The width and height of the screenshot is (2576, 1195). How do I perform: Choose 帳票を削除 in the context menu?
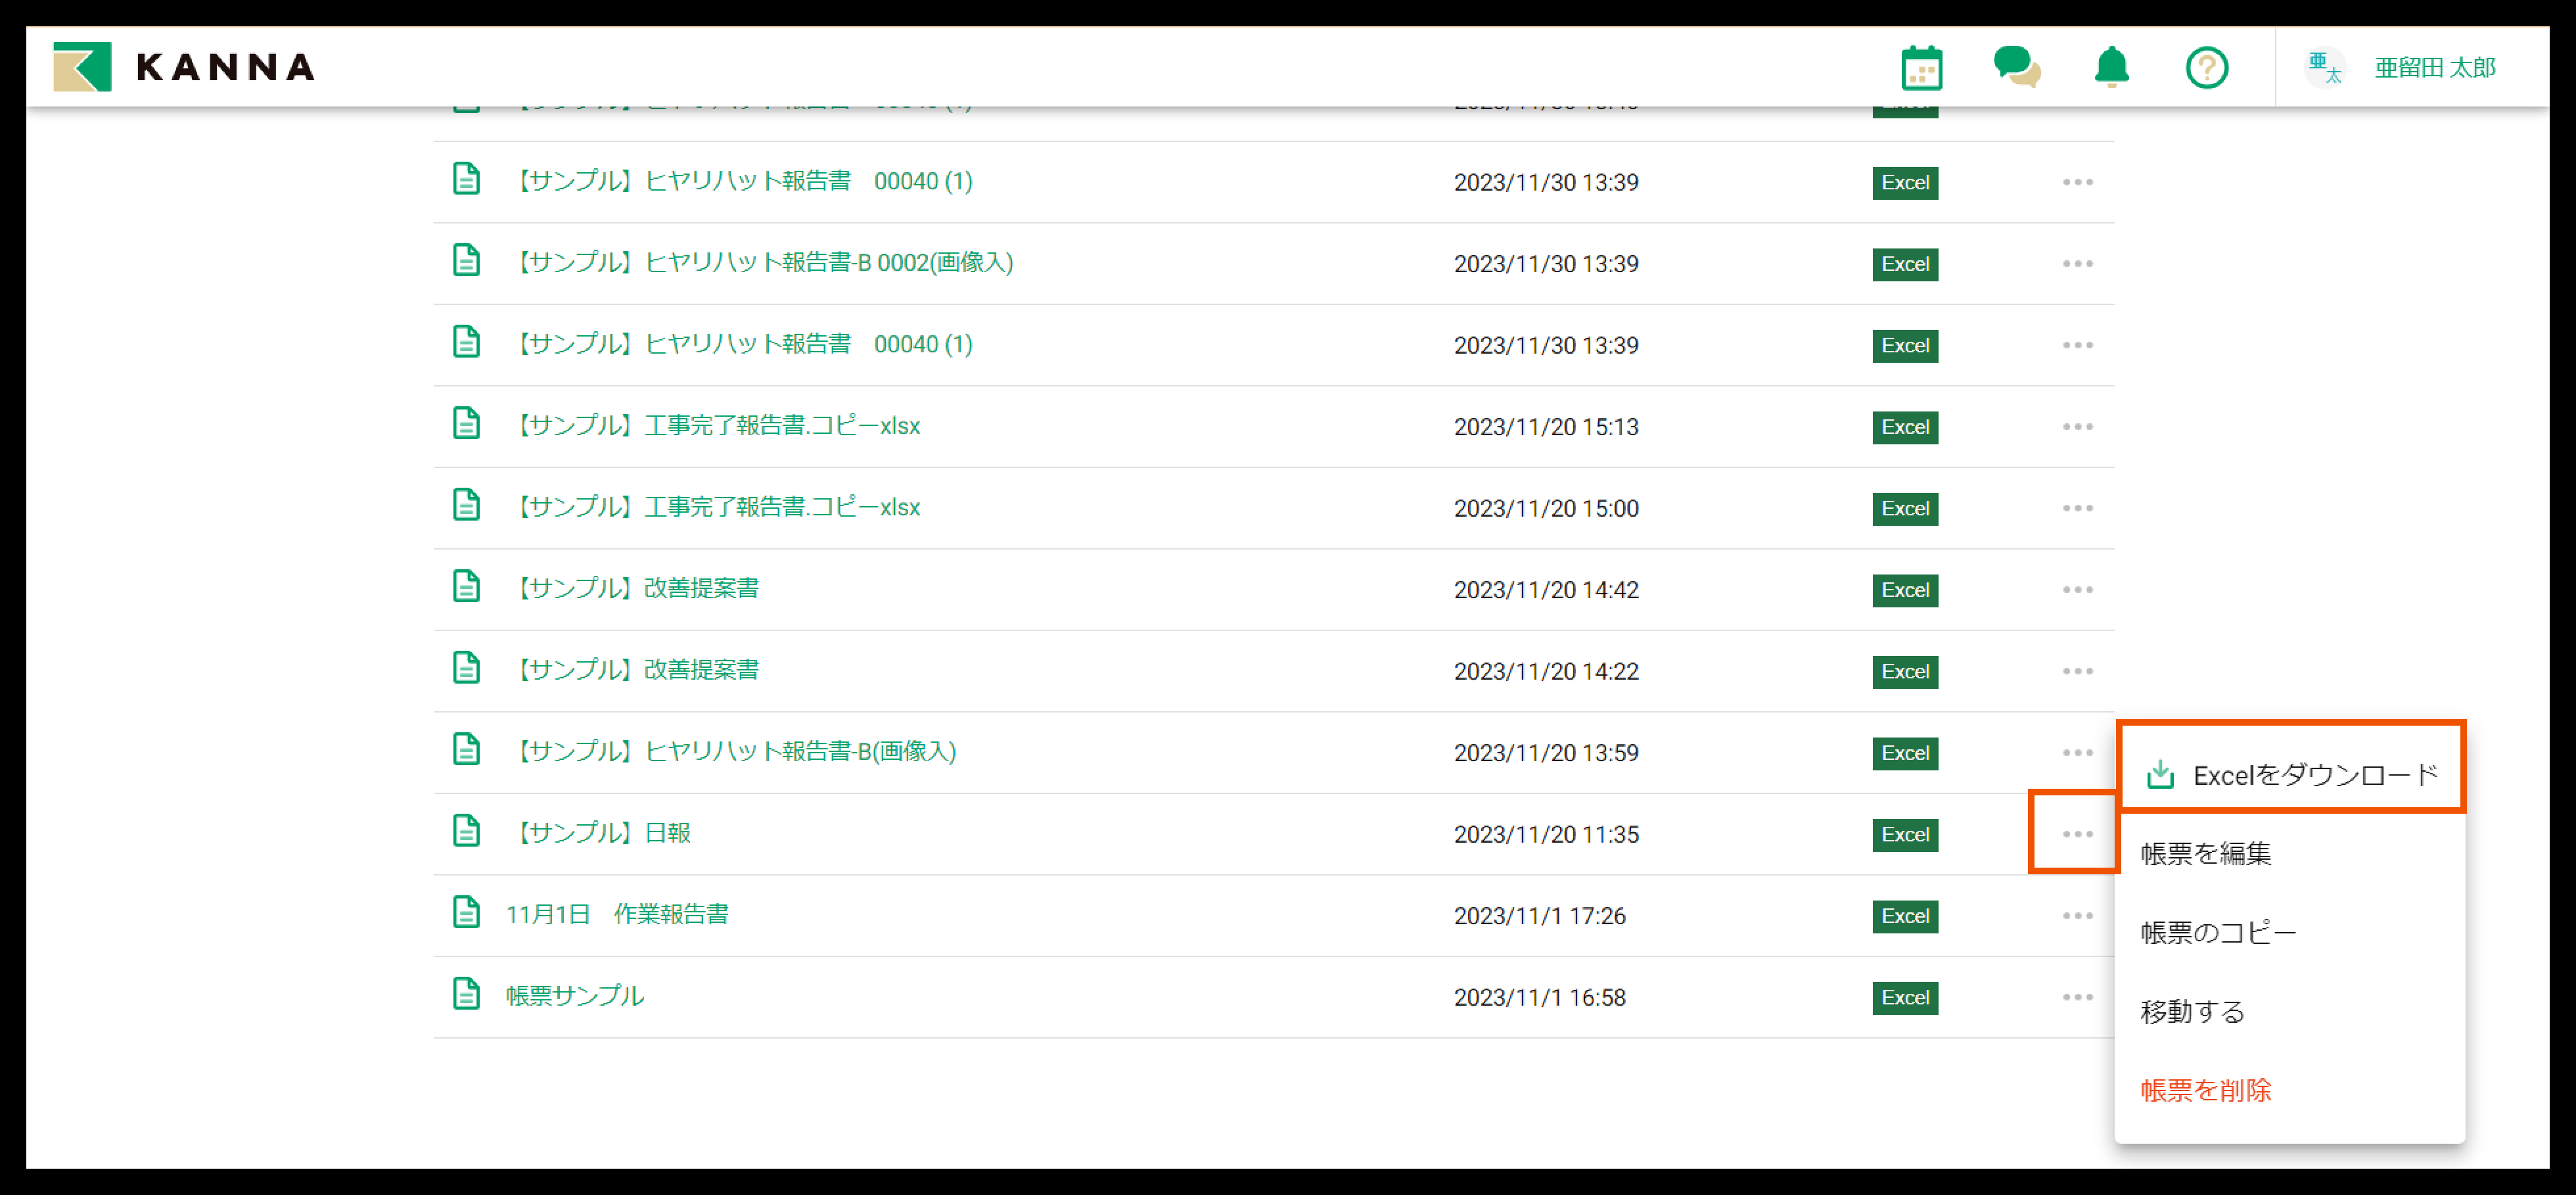pyautogui.click(x=2205, y=1090)
